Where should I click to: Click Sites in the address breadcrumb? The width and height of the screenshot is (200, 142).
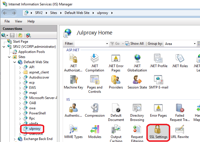click(54, 13)
